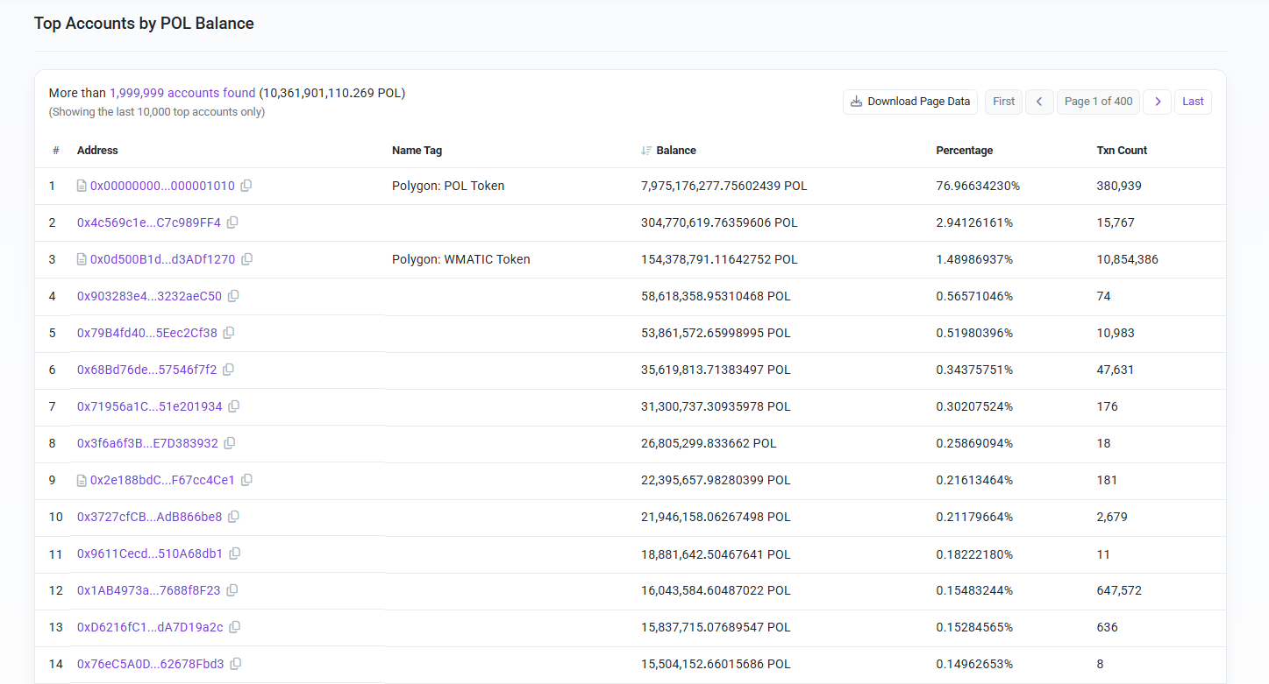The width and height of the screenshot is (1269, 684).
Task: Jump to the Last page
Action: pos(1193,102)
